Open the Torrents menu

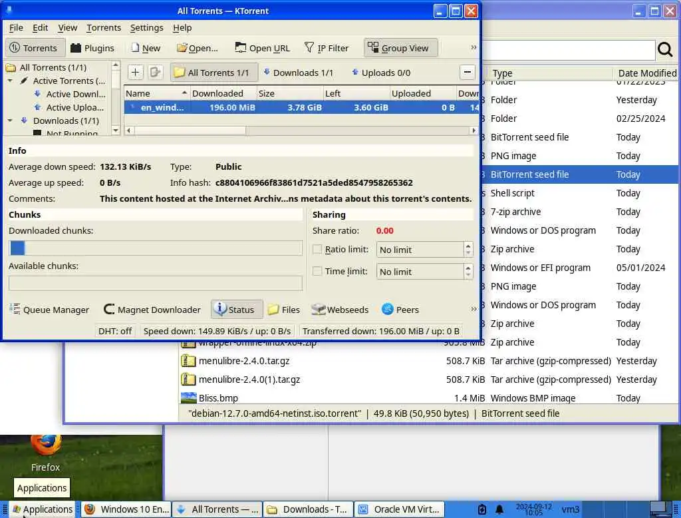(104, 28)
